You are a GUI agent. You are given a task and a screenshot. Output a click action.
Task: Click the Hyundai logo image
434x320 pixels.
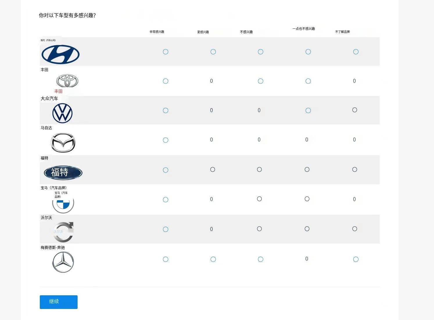click(x=60, y=54)
